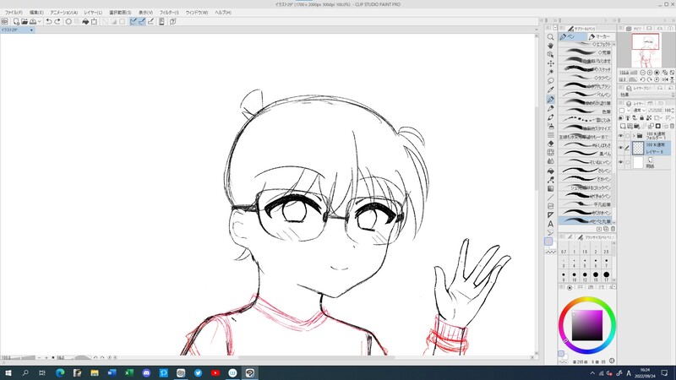Click the New document icon
Screen dimensions: 676x380
pos(16,22)
